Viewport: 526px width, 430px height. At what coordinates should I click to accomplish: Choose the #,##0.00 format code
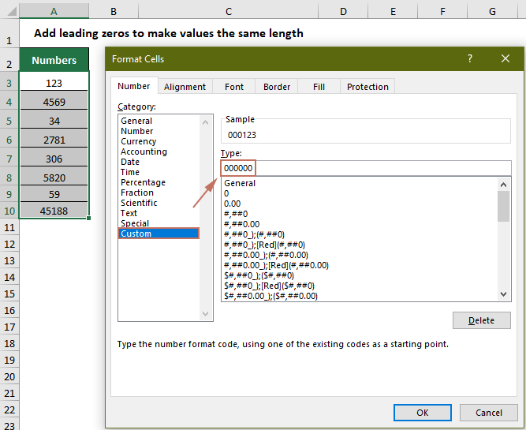click(241, 224)
